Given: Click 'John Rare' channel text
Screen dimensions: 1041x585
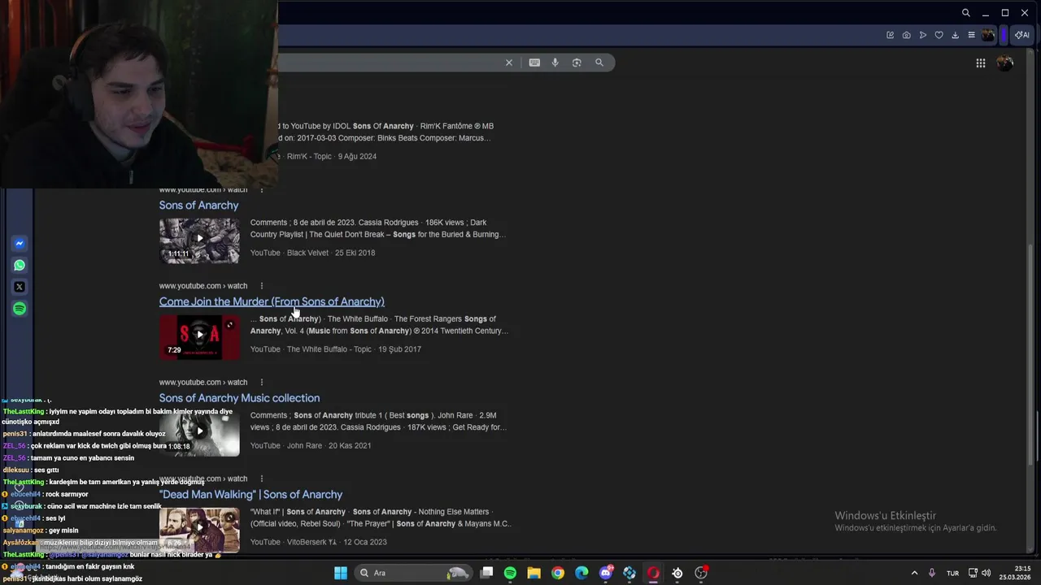Looking at the screenshot, I should (x=304, y=445).
